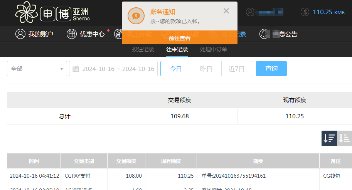Viewport: 352px width, 190px height.
Task: Click calendar icon in date field
Action: tap(76, 69)
